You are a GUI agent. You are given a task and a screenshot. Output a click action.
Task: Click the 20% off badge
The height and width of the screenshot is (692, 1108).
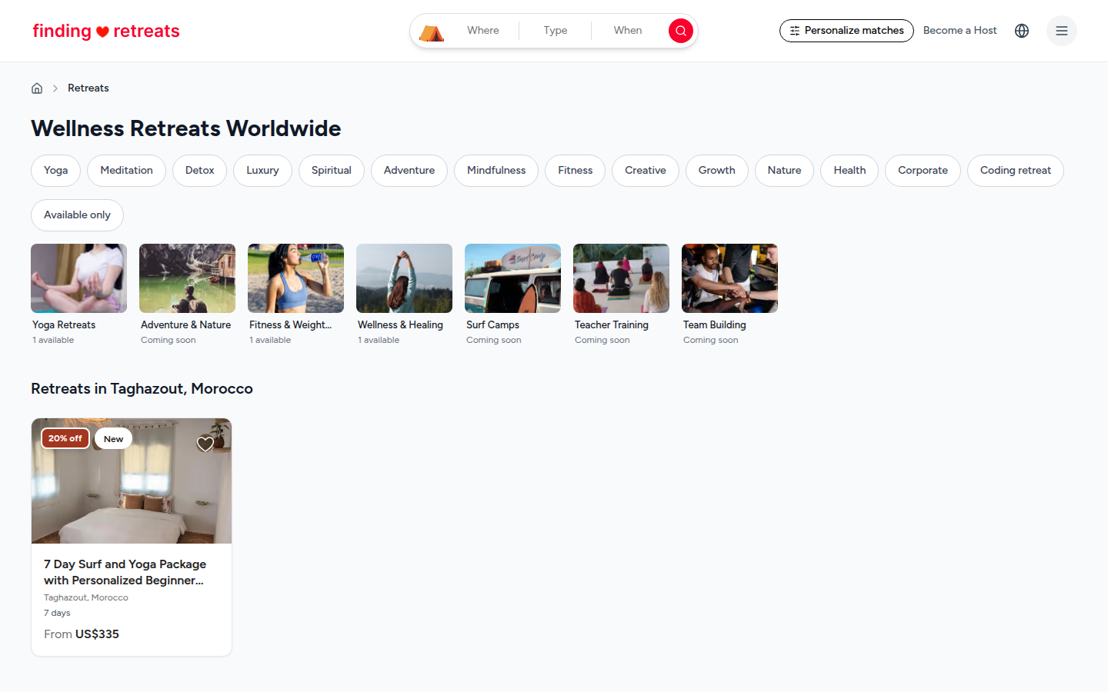point(65,438)
